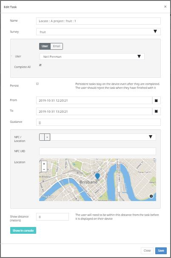Uncheck the Complete All checkbox

tap(40, 65)
